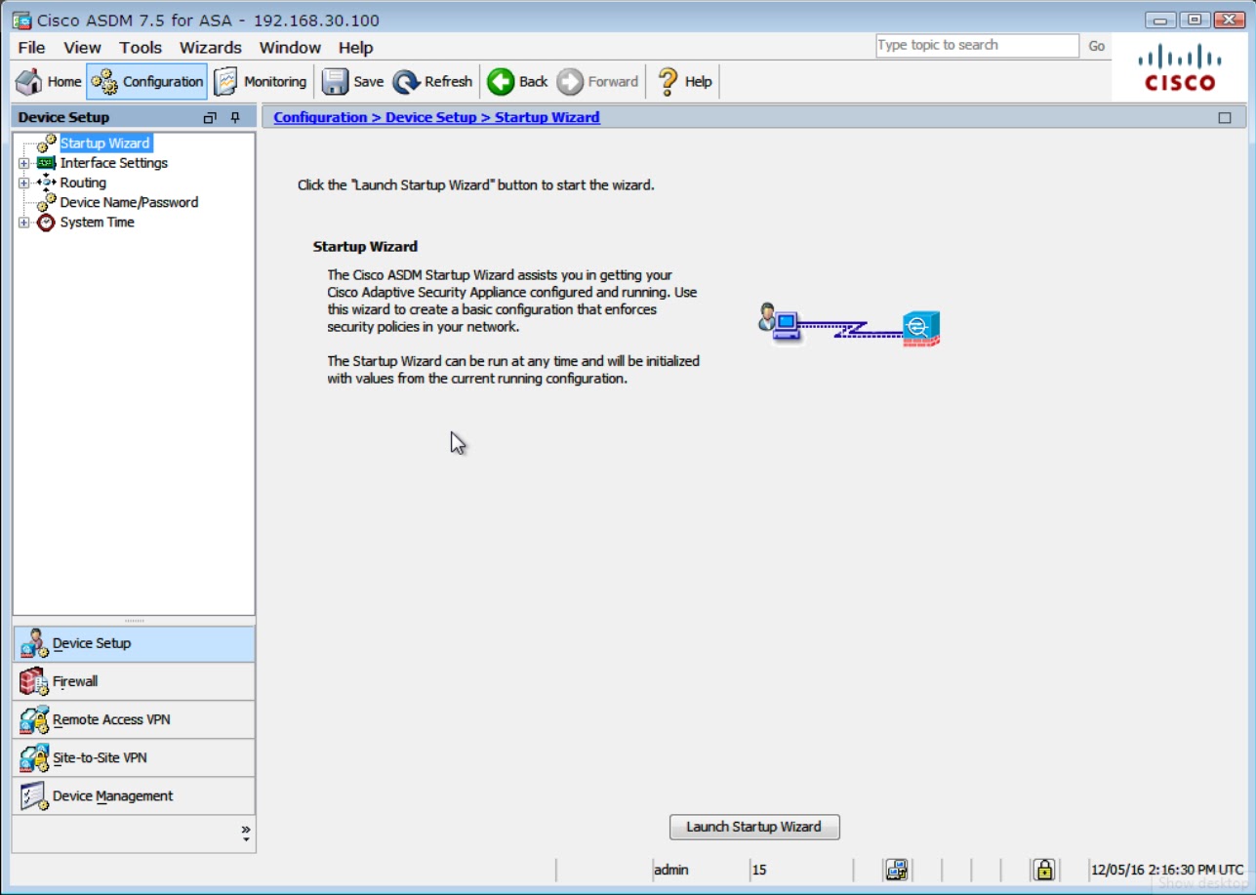Expand the System Time node

(23, 223)
